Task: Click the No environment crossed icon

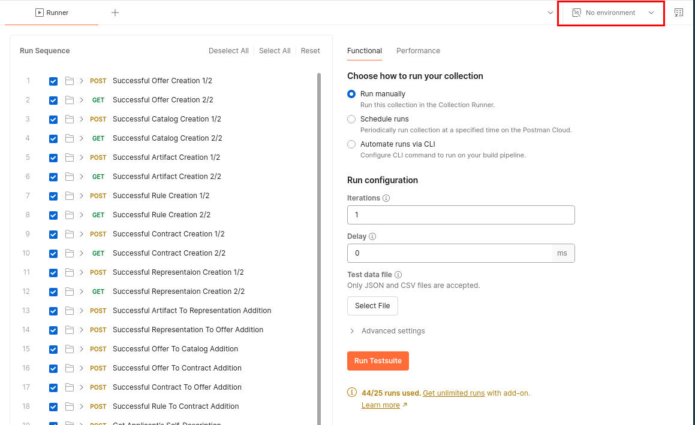Action: coord(576,13)
